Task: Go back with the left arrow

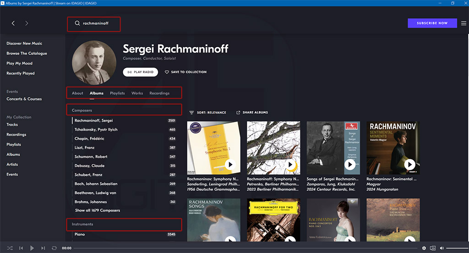Action: [x=13, y=23]
